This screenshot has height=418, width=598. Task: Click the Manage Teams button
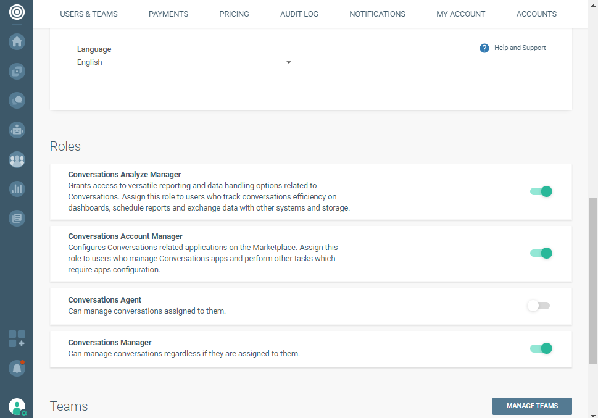[x=532, y=406]
